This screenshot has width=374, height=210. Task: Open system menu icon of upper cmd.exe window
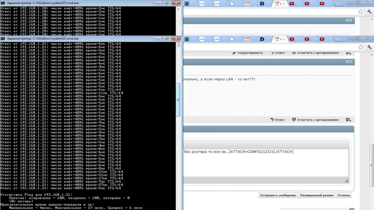tap(3, 3)
